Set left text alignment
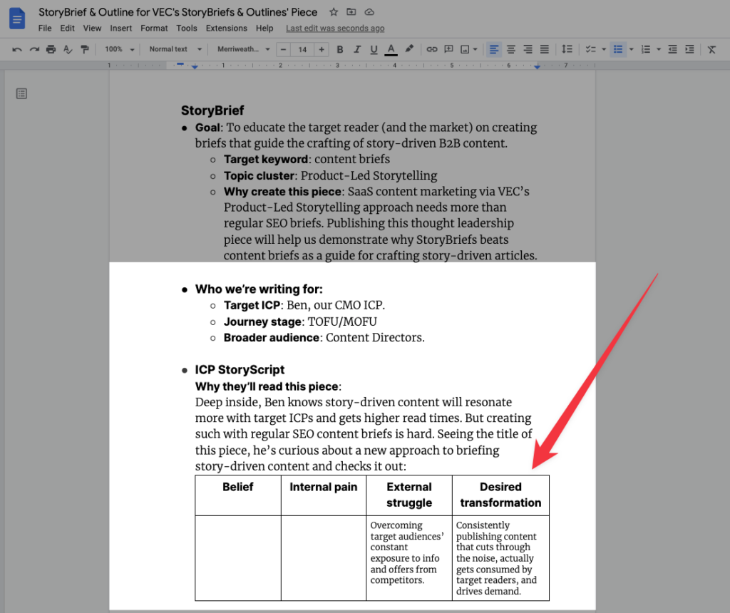This screenshot has height=613, width=730. (x=494, y=49)
